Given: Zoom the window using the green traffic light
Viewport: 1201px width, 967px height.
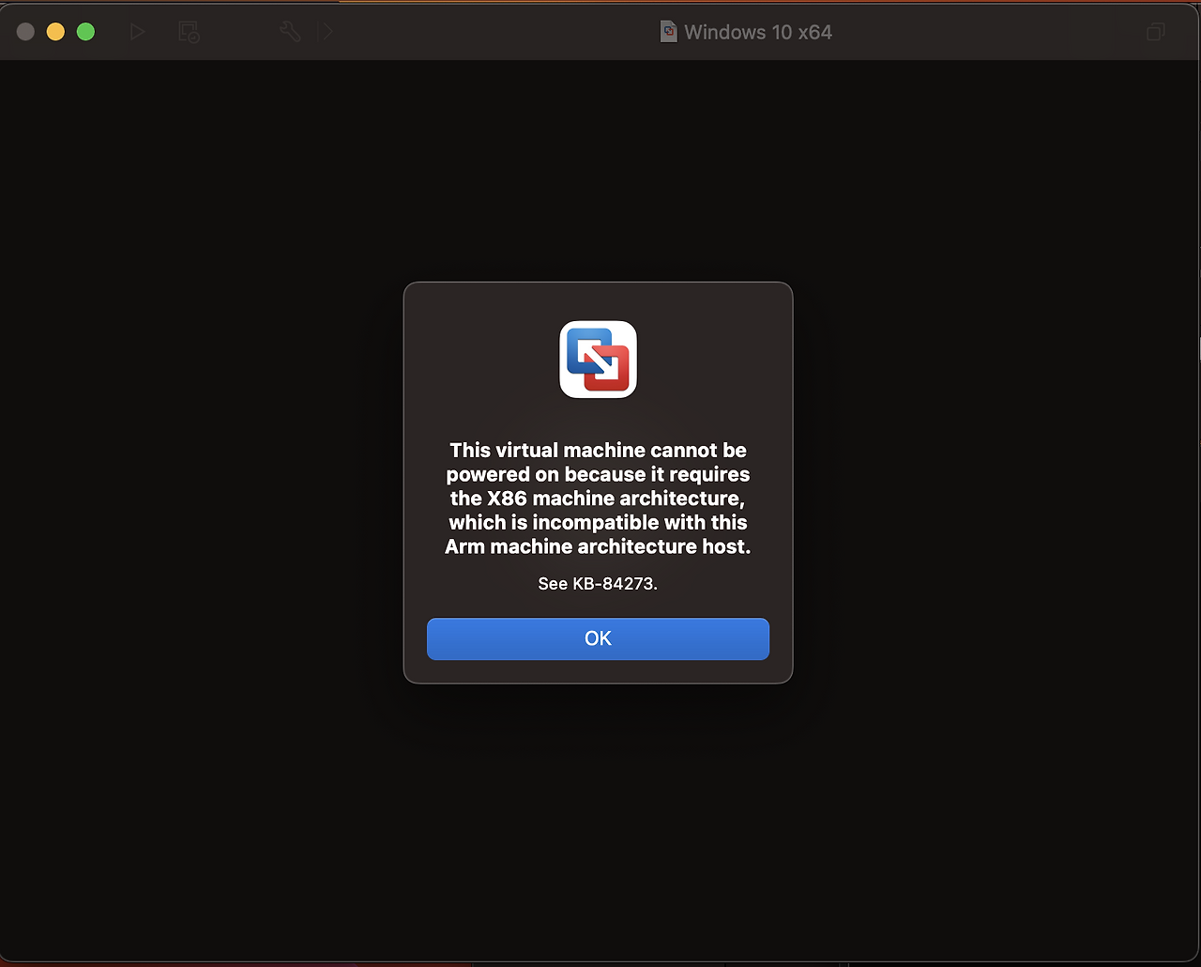Looking at the screenshot, I should point(85,31).
